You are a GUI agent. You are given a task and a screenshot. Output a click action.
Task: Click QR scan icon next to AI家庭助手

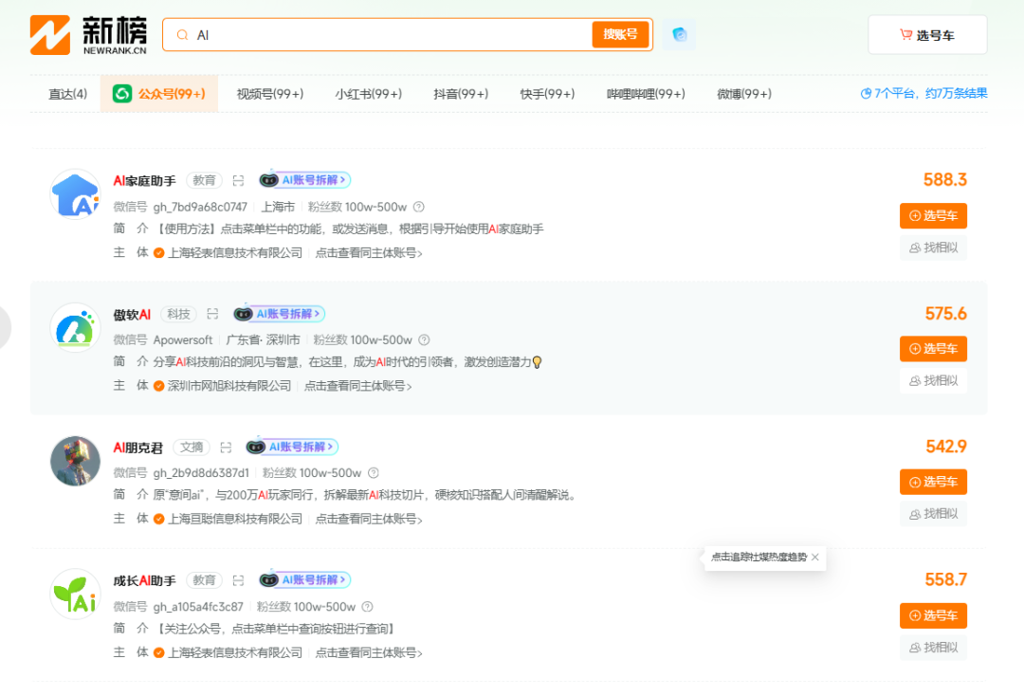(x=238, y=180)
